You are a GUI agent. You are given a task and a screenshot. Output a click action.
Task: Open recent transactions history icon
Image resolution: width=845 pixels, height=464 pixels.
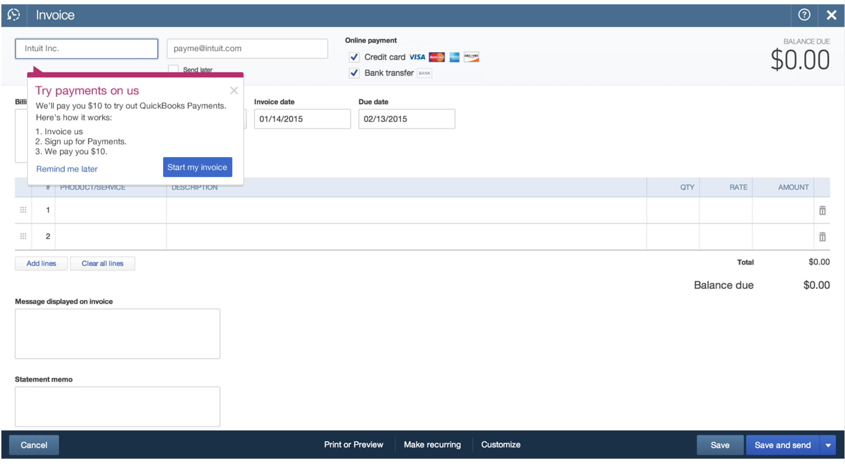tap(14, 15)
